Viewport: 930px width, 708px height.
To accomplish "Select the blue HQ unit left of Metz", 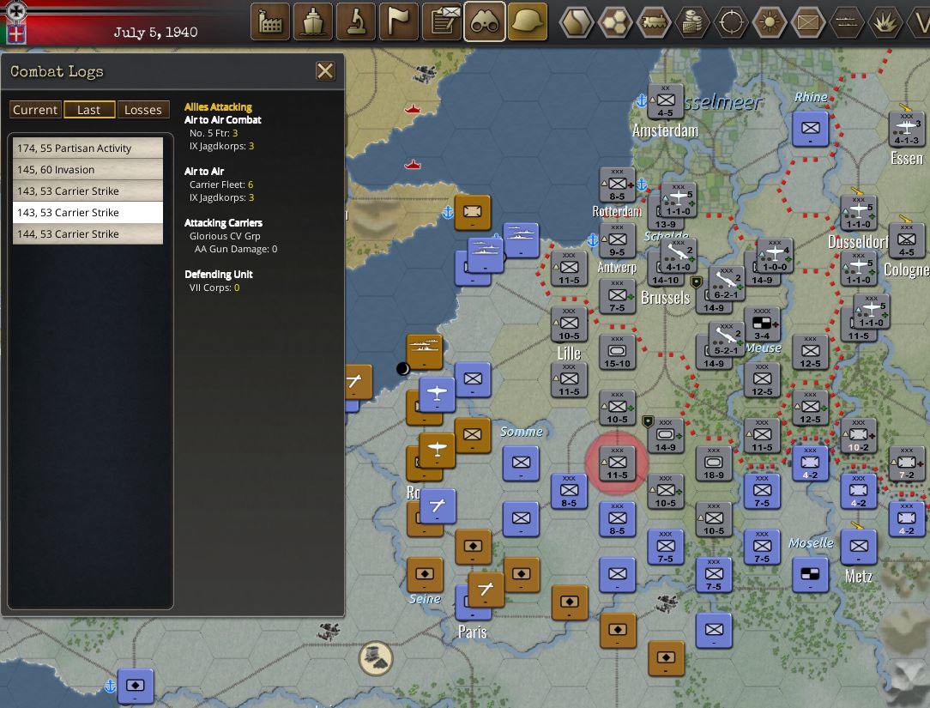I will pyautogui.click(x=810, y=574).
